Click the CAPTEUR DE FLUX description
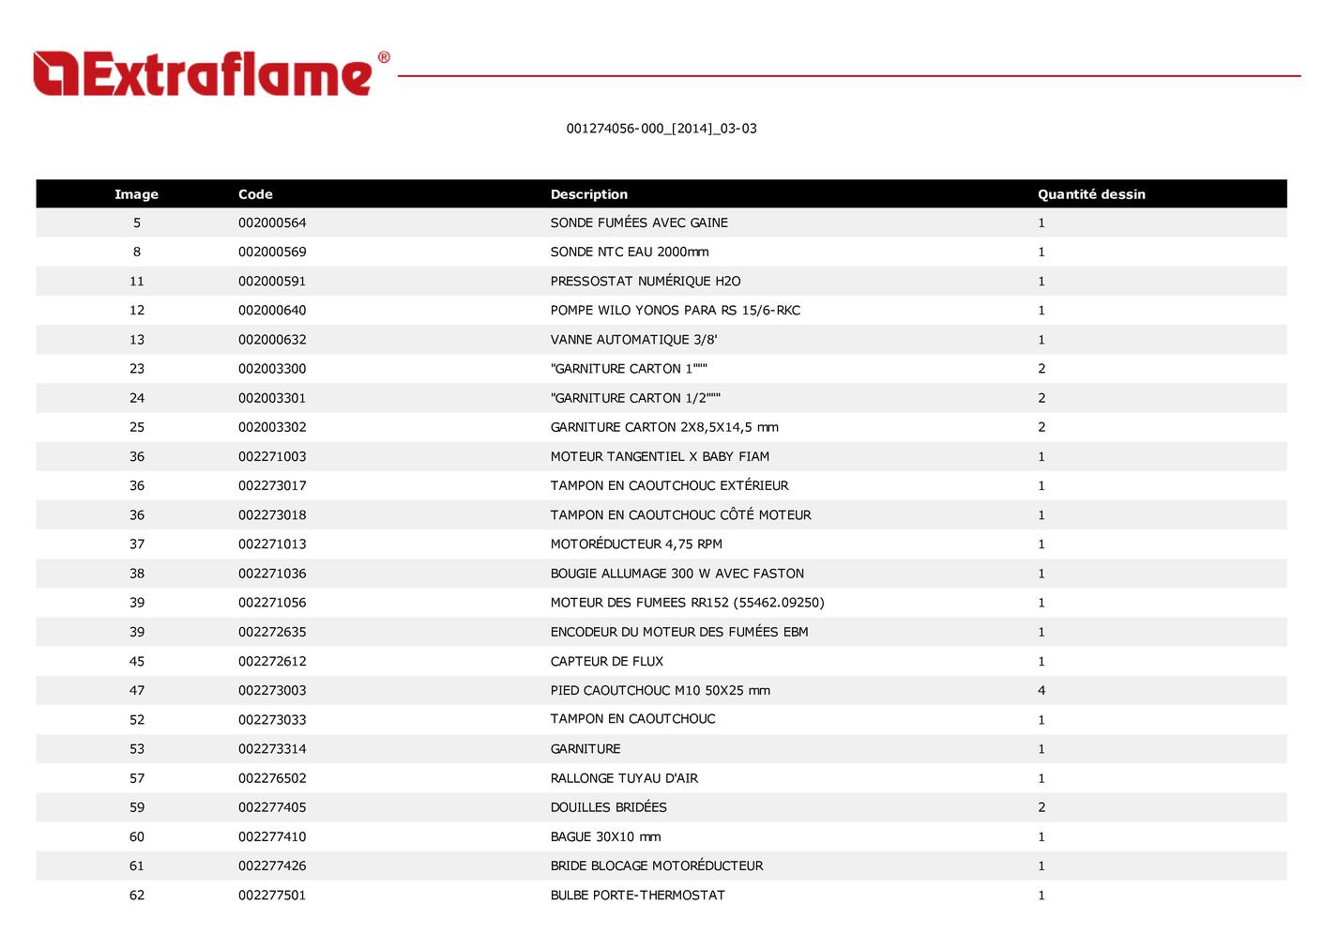 (x=606, y=661)
